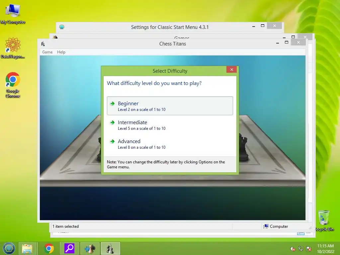The height and width of the screenshot is (255, 340).
Task: Open the Game menu in Chess Titans
Action: click(47, 52)
